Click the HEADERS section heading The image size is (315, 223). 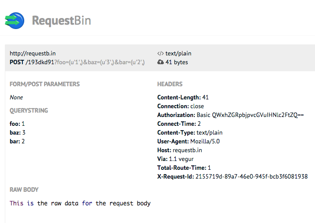coord(170,84)
